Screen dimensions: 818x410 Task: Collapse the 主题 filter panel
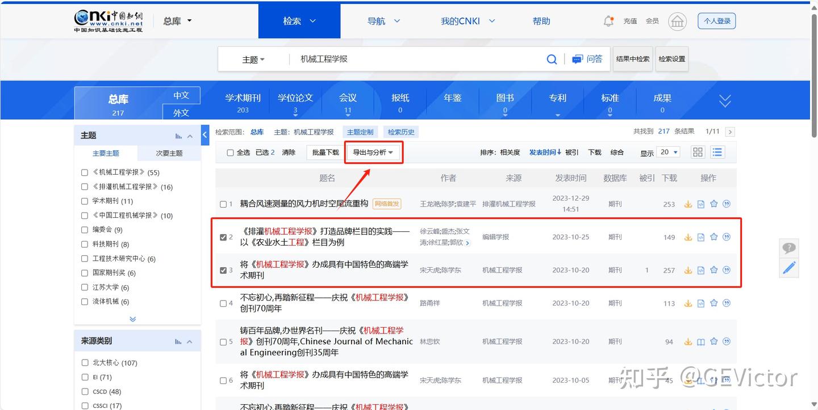[190, 136]
